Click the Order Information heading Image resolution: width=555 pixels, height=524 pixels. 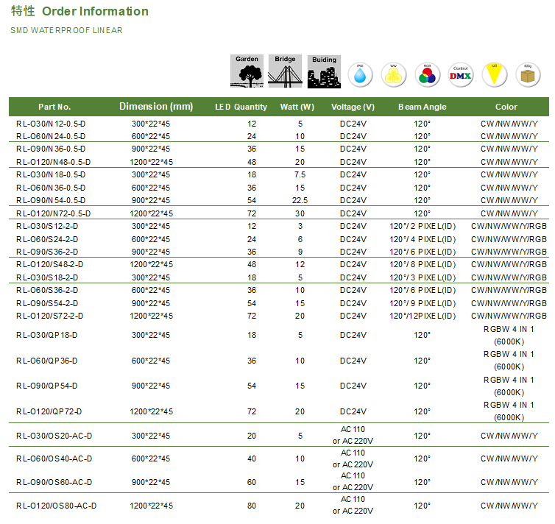(x=95, y=11)
